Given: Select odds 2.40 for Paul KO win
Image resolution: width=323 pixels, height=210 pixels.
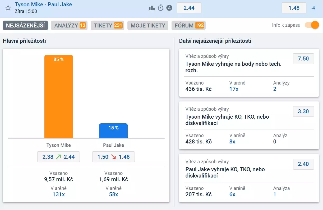Looking at the screenshot, I should [x=303, y=164].
